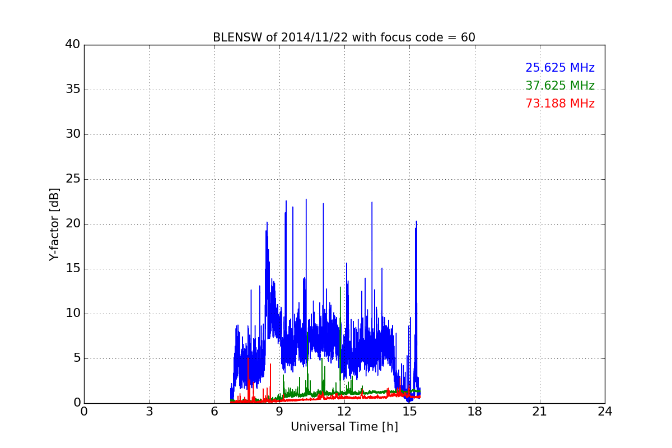Click the y-axis tick label 25
The image size is (672, 448).
72,179
